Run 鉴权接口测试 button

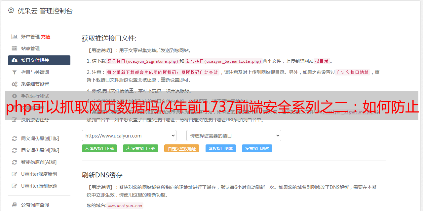(221, 148)
